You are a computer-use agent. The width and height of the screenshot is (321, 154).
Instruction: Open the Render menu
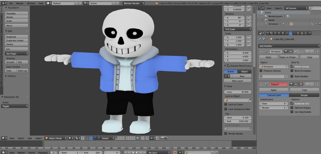coord(20,3)
